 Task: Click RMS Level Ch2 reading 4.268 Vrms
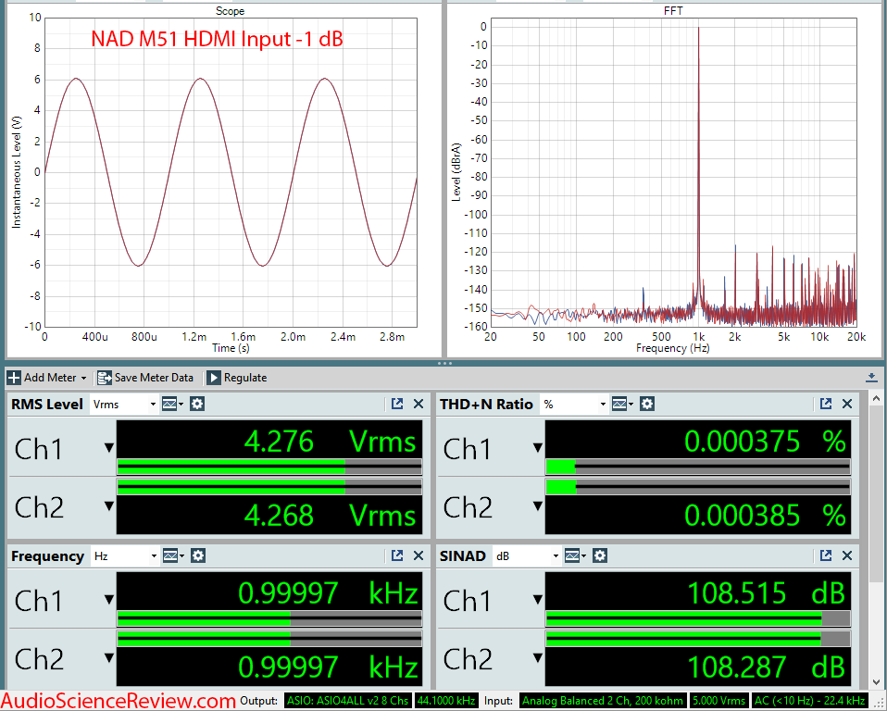330,516
